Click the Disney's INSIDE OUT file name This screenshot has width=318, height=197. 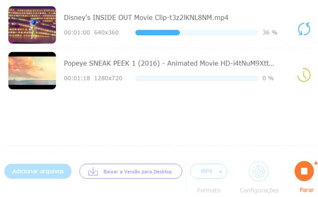pos(146,18)
